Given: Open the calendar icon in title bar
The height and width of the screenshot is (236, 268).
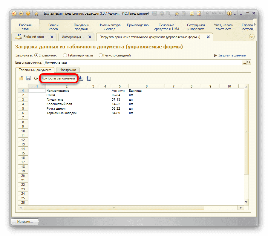Looking at the screenshot, I should [199, 13].
